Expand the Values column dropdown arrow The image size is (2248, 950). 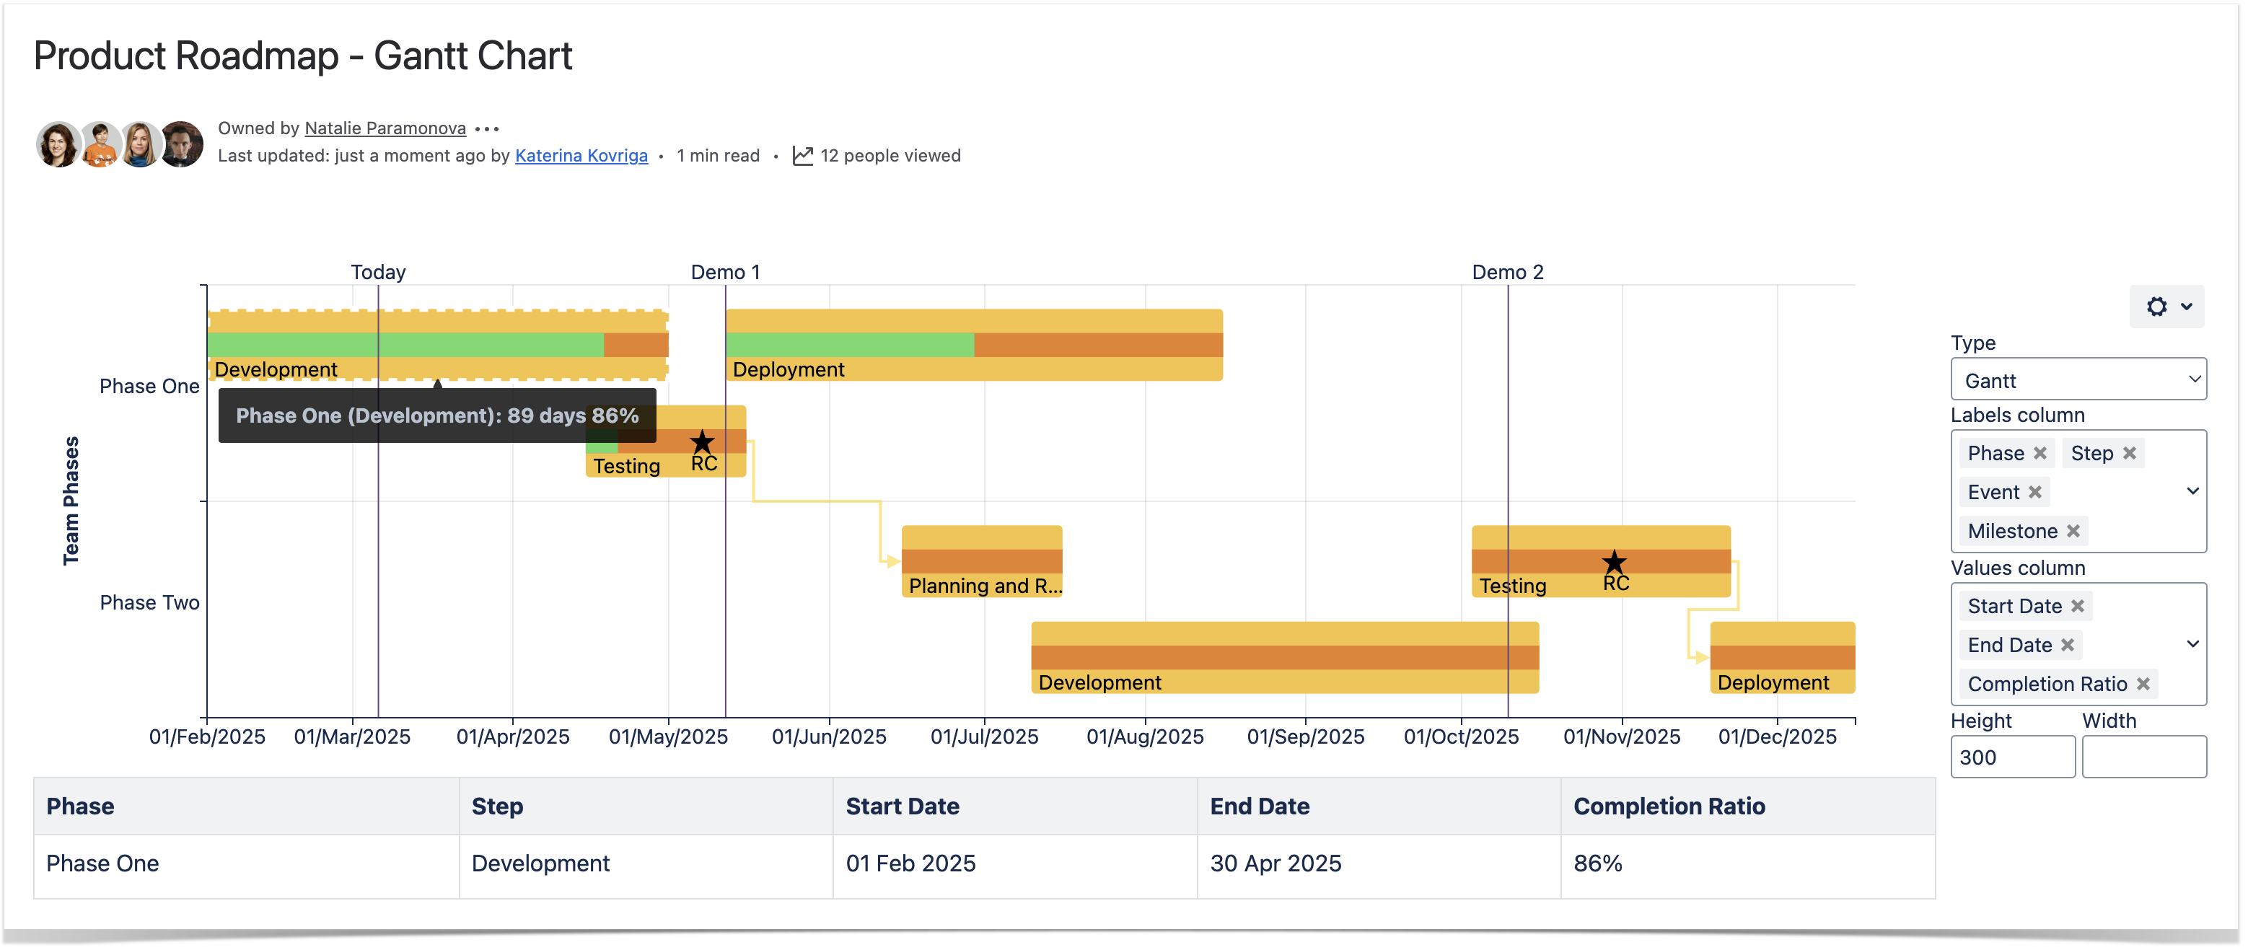tap(2191, 645)
